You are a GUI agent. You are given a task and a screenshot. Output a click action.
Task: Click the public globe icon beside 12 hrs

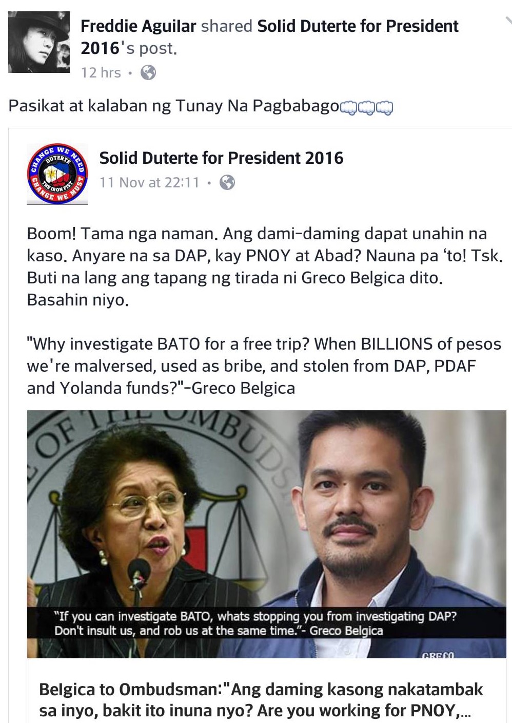(x=148, y=72)
